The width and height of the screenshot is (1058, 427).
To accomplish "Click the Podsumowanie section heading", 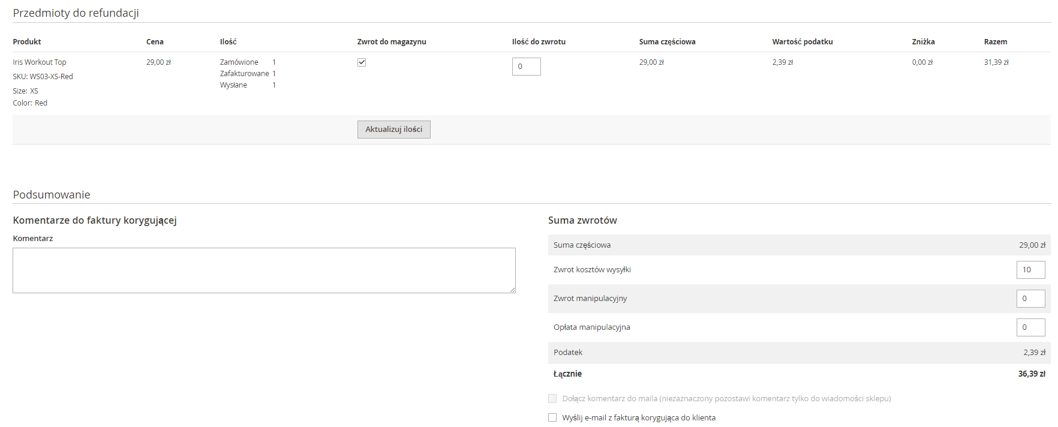I will 52,195.
